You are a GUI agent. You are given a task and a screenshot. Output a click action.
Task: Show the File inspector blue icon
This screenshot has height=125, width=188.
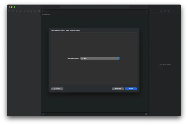[161, 11]
